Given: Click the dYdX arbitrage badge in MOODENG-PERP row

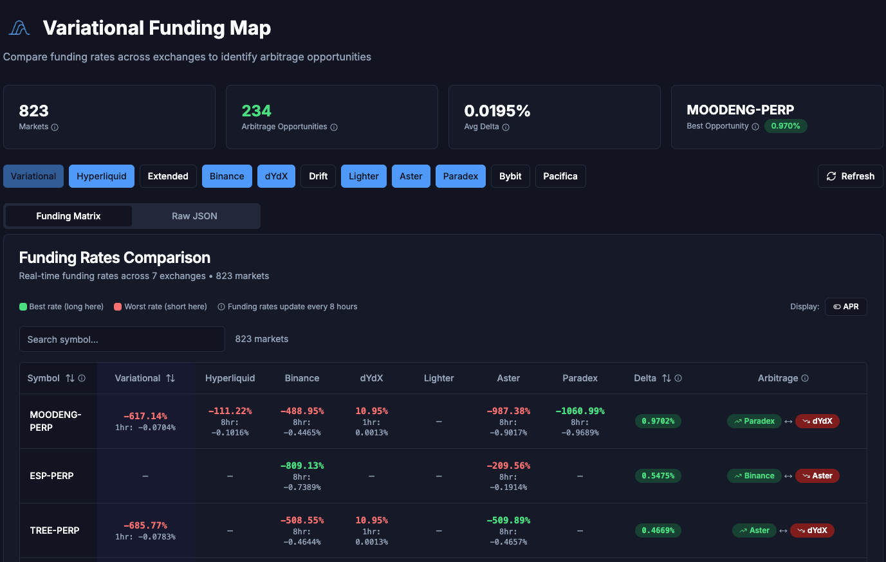Looking at the screenshot, I should (817, 421).
